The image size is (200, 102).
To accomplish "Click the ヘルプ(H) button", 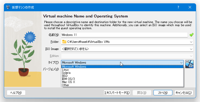I will (x=16, y=93).
